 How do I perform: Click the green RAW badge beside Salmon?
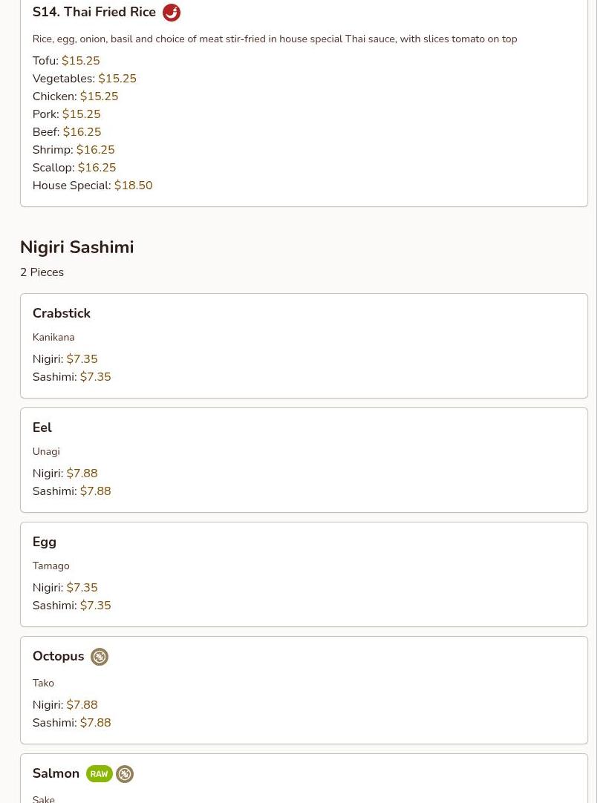[x=99, y=774]
